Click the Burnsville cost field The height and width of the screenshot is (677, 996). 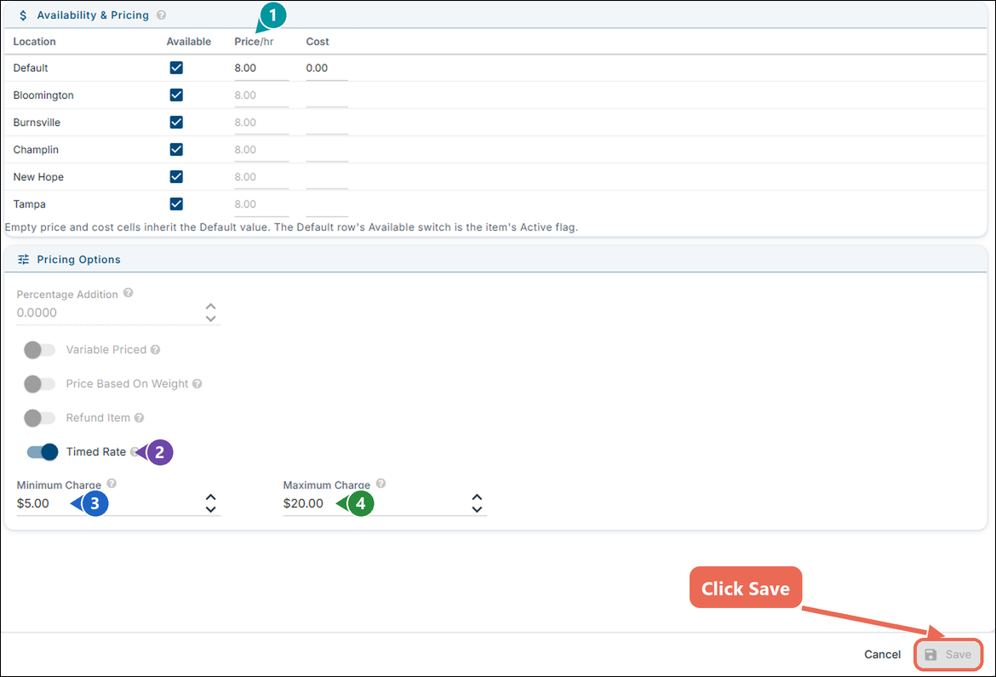[327, 123]
